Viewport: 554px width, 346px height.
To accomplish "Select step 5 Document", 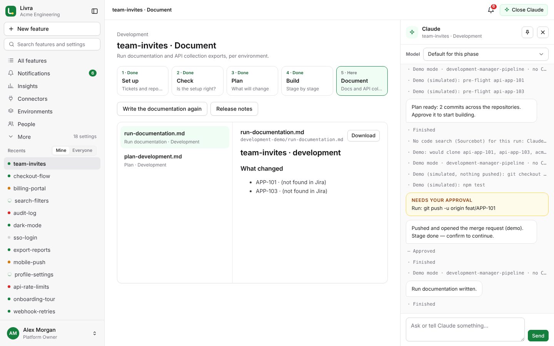I will coord(362,81).
